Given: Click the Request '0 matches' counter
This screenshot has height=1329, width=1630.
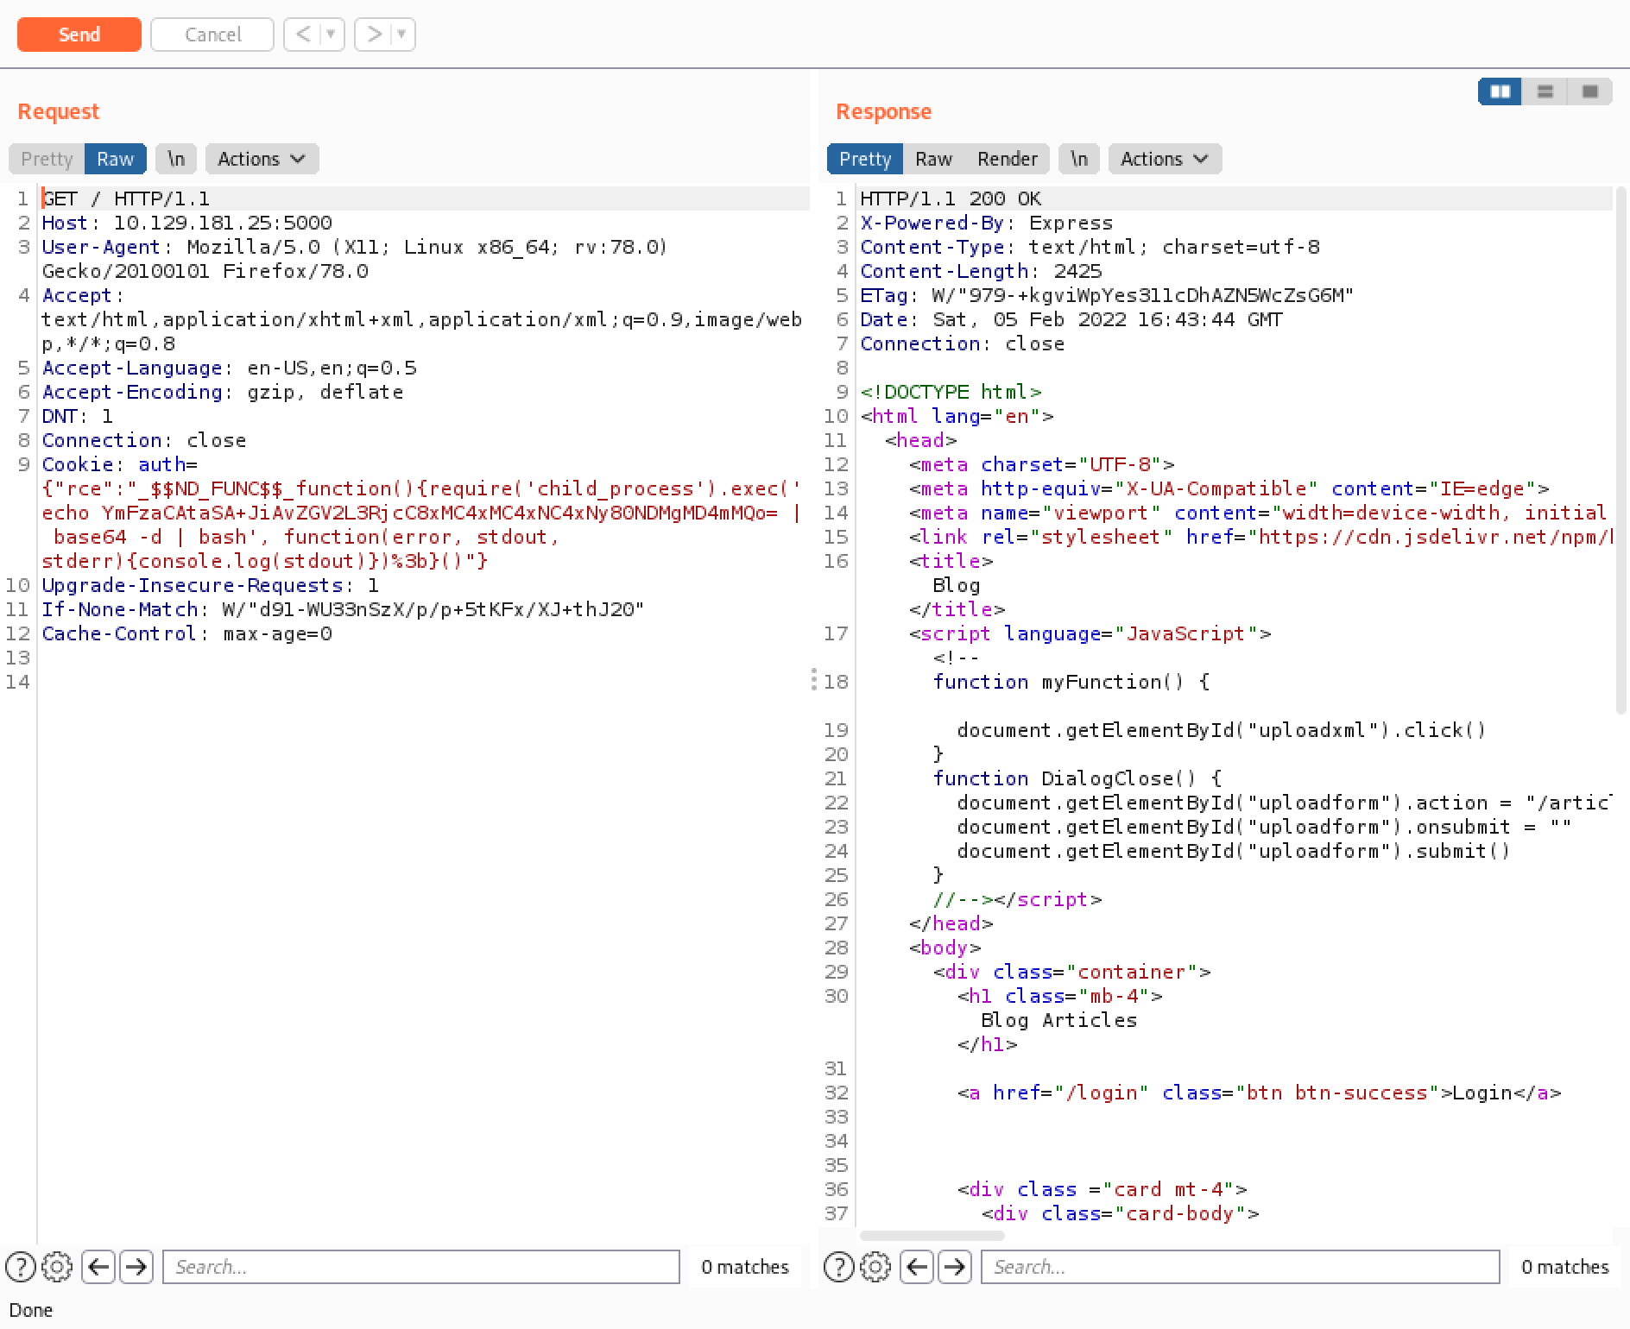Looking at the screenshot, I should 745,1267.
